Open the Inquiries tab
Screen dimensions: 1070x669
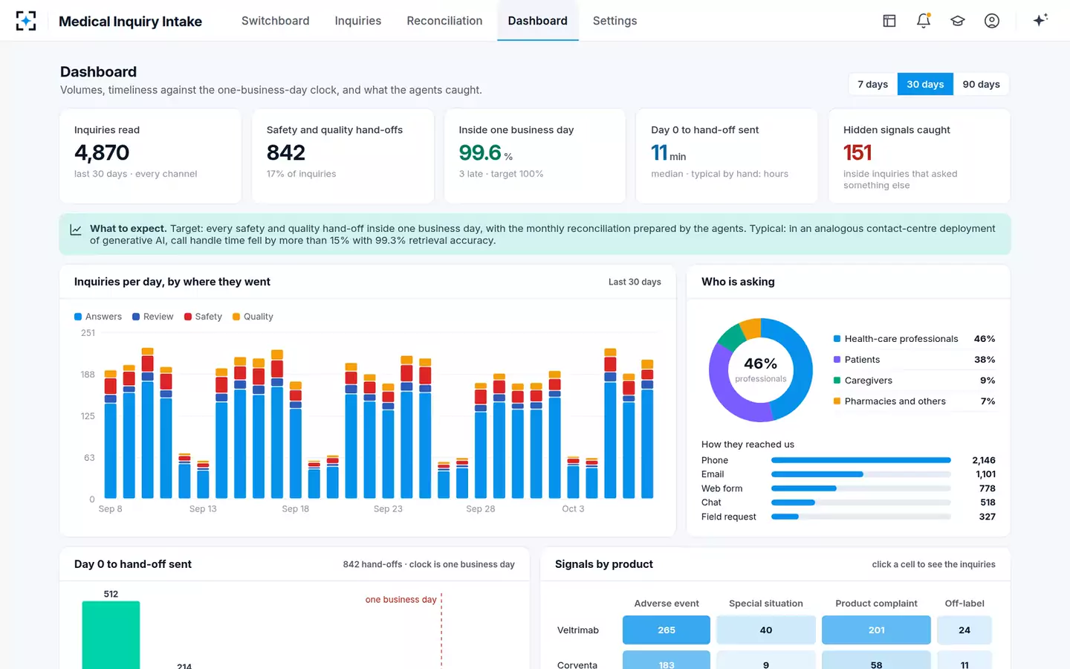click(x=358, y=21)
